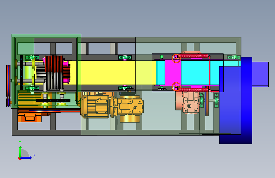Select the green bearing block above the middle of the yellow belt
Screen dimensions: 275x178
(125, 57)
